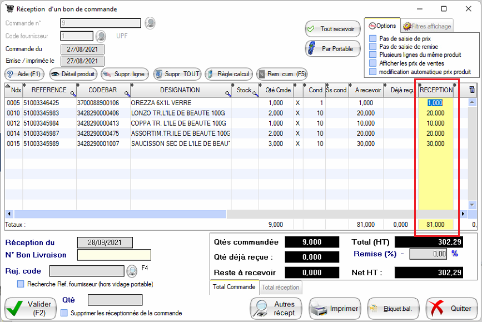Click the red X Quitter button

(451, 308)
